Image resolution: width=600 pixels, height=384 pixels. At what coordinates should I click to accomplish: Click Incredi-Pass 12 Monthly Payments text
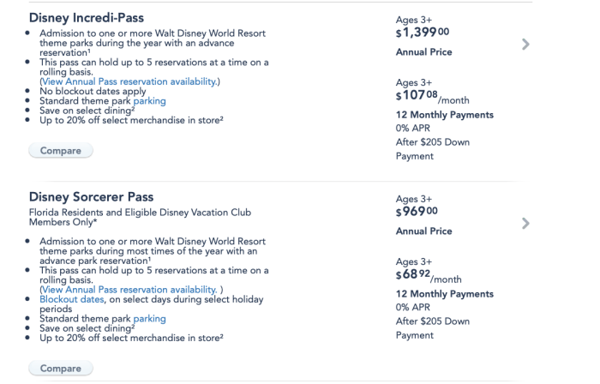click(x=444, y=115)
